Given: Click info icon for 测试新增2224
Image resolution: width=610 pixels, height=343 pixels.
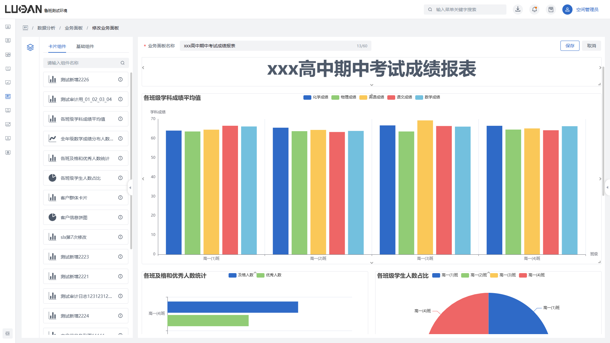Looking at the screenshot, I should [120, 316].
